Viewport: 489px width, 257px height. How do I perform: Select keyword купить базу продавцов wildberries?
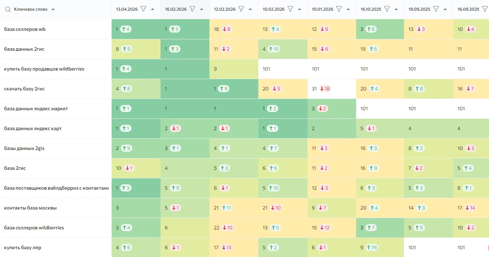tap(44, 69)
